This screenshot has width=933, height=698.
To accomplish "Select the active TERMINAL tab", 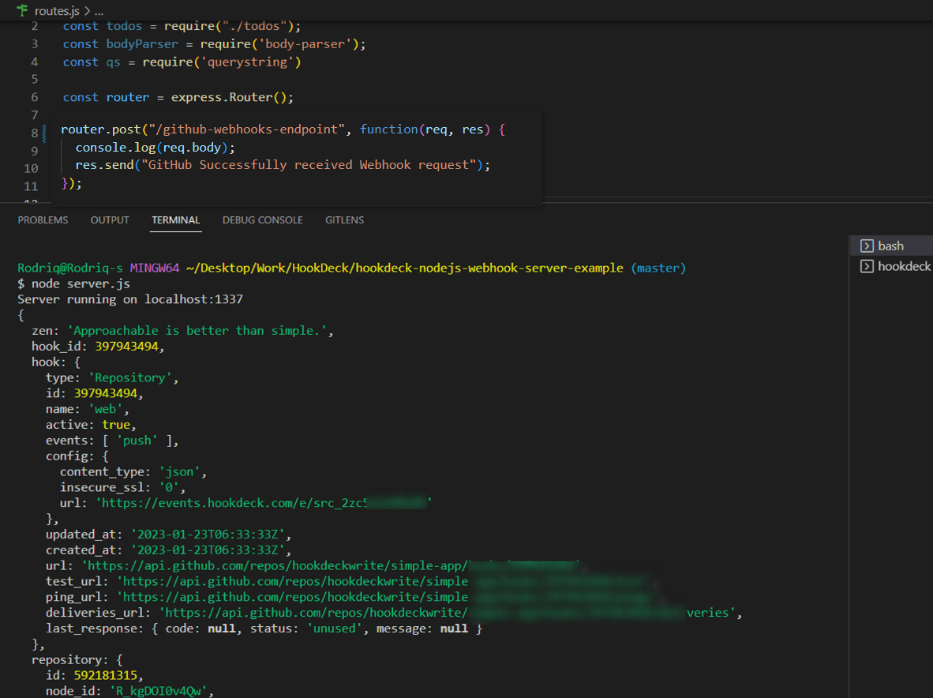I will point(175,220).
